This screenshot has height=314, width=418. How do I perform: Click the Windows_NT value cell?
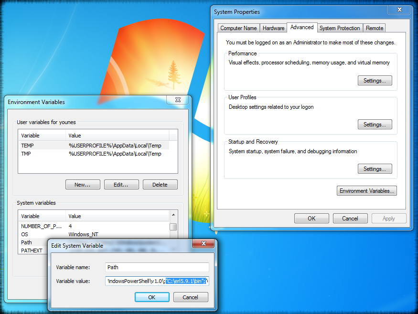(83, 234)
